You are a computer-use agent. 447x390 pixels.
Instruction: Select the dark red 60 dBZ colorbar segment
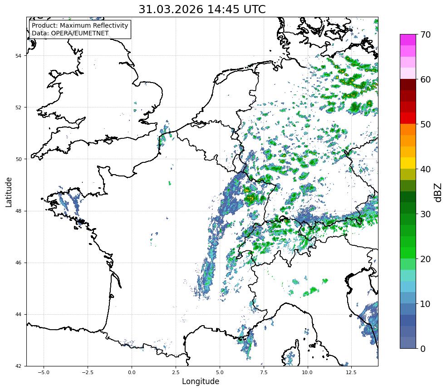[408, 85]
